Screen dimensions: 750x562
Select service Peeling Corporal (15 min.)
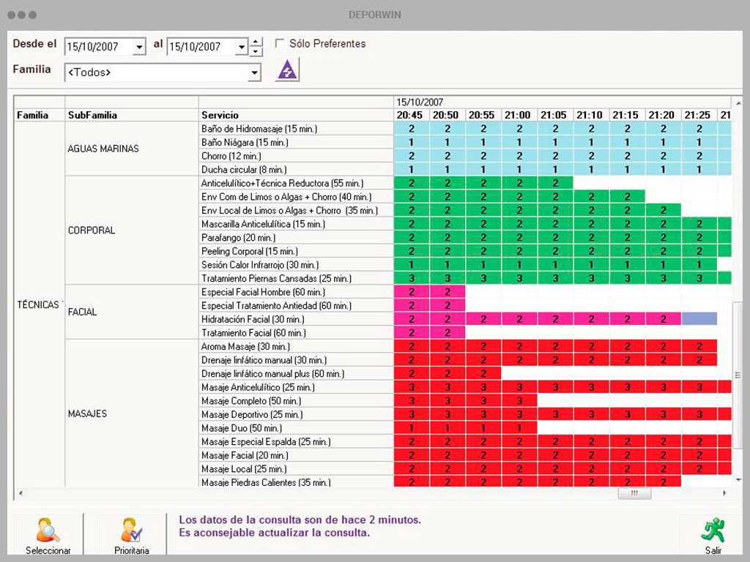click(296, 252)
